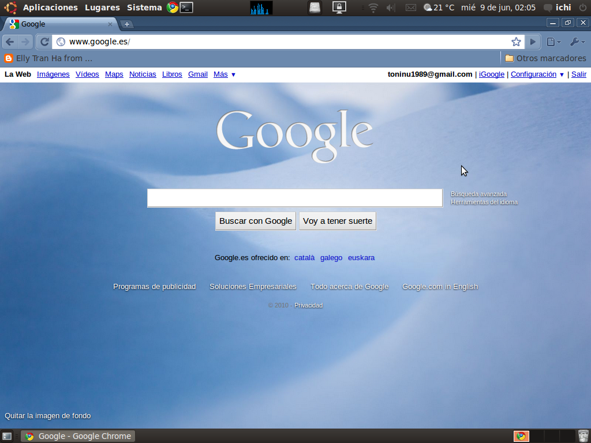
Task: Switch Google language to català
Action: pyautogui.click(x=305, y=258)
